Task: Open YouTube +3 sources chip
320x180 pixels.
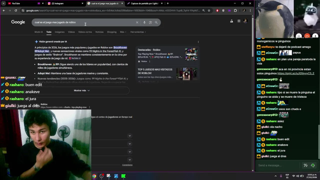Action: (x=75, y=58)
